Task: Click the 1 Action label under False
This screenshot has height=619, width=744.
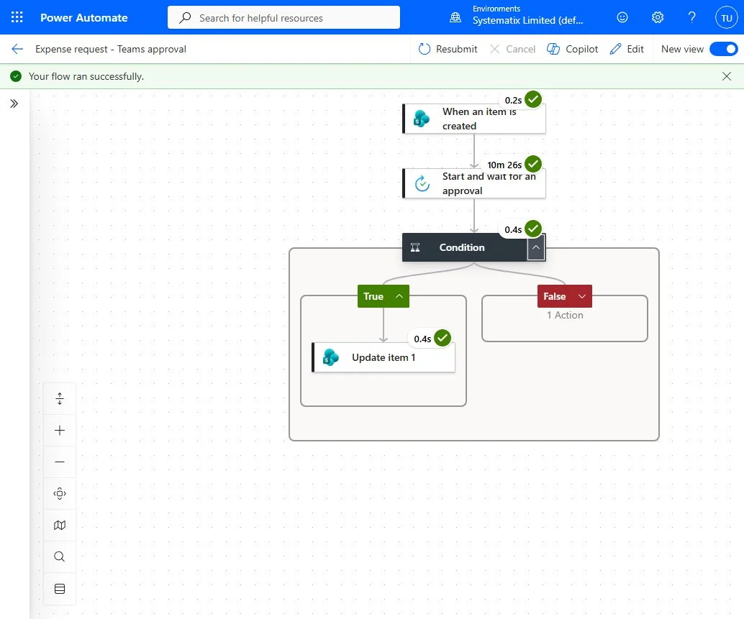Action: (x=565, y=315)
